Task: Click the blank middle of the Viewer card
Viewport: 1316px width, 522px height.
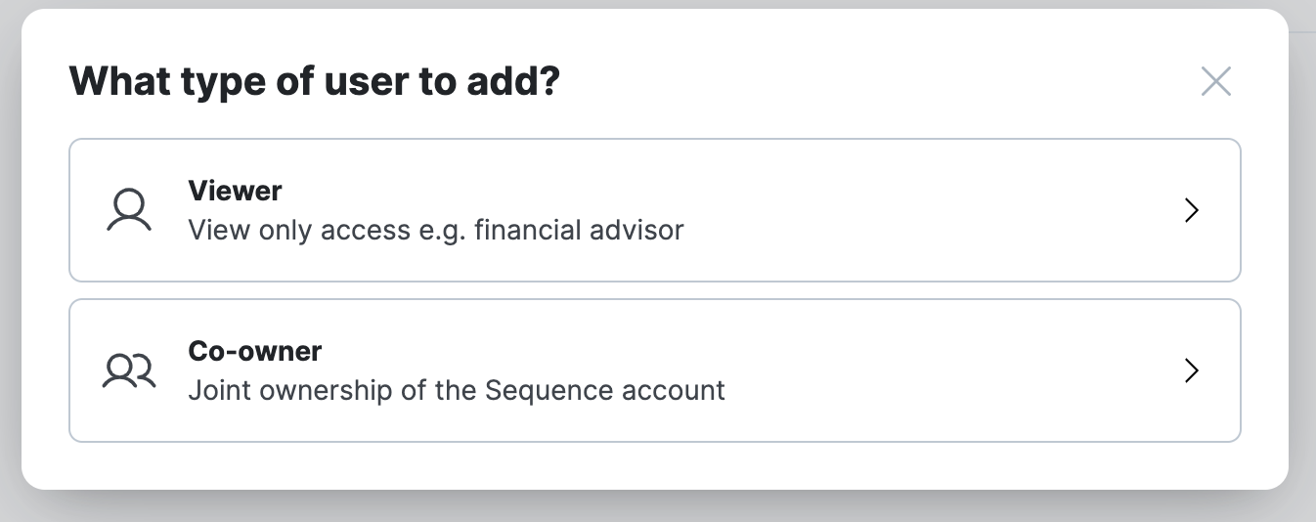Action: (929, 210)
